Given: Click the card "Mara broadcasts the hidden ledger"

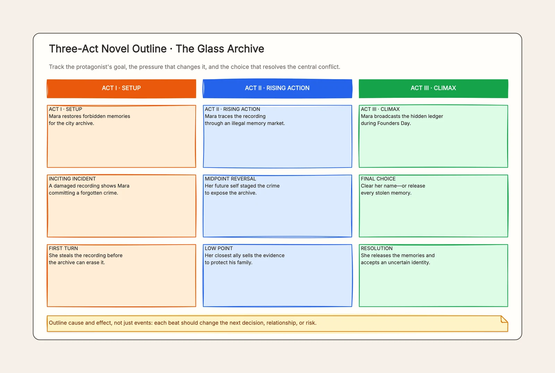Looking at the screenshot, I should 433,136.
